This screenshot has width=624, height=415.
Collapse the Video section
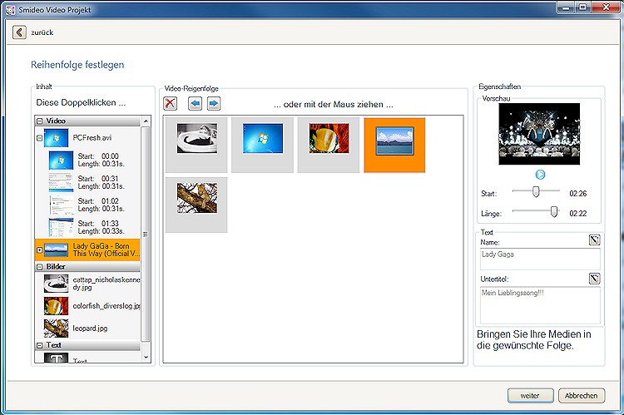pyautogui.click(x=39, y=121)
